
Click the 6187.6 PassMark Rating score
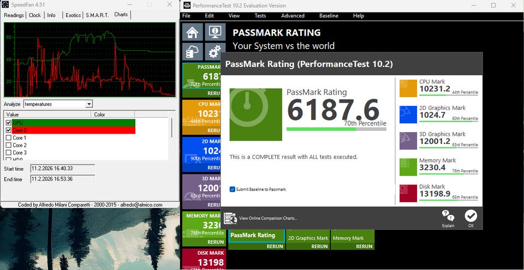click(x=333, y=110)
